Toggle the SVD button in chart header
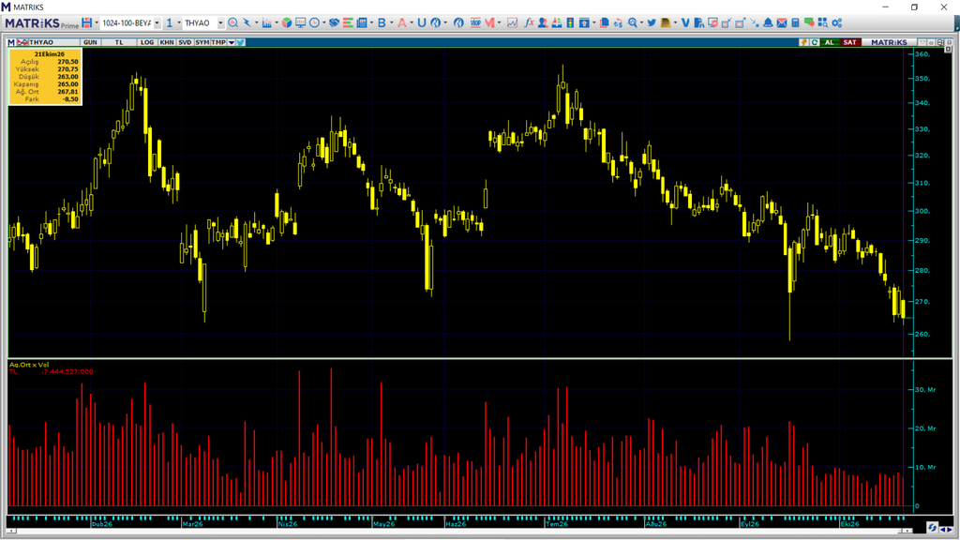Image resolution: width=960 pixels, height=540 pixels. tap(185, 42)
